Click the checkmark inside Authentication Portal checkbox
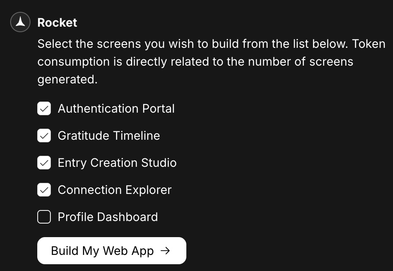Screen dimensions: 393x271 coord(44,108)
